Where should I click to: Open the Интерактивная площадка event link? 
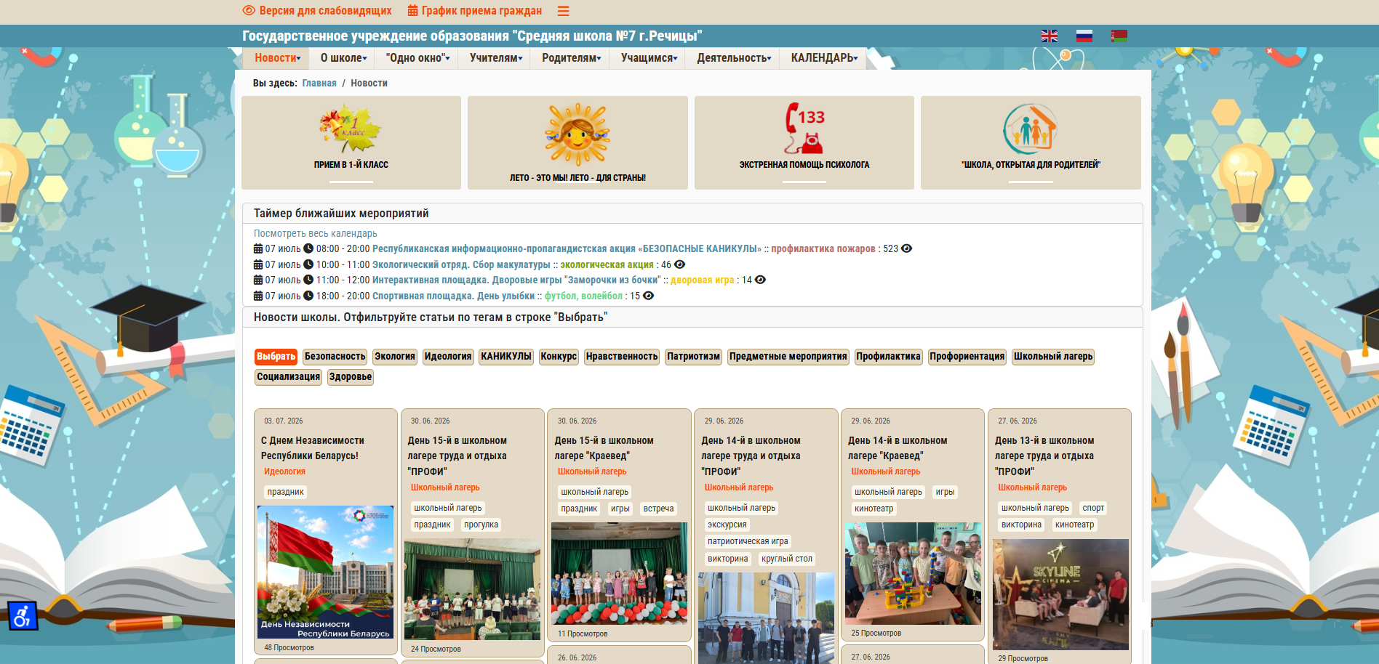click(x=516, y=280)
